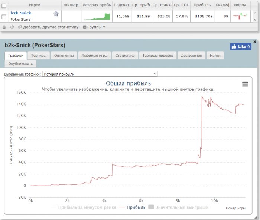This screenshot has width=260, height=220.
Task: Sort by the Прибыль column header
Action: [202, 5]
